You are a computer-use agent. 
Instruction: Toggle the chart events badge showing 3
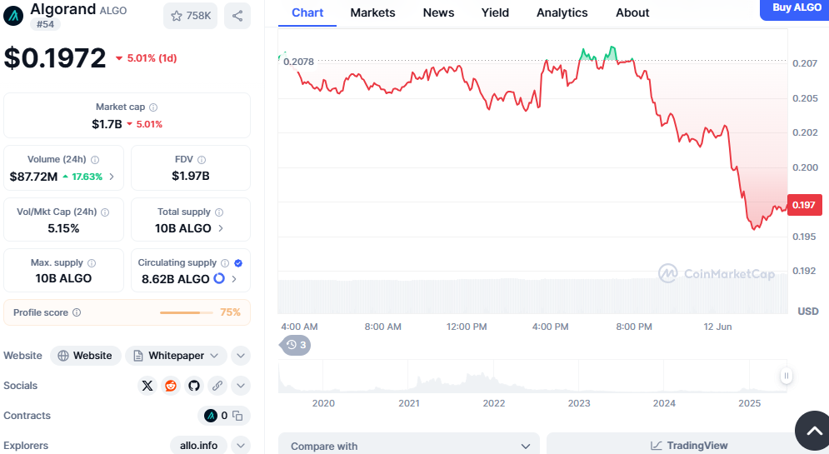(x=296, y=345)
